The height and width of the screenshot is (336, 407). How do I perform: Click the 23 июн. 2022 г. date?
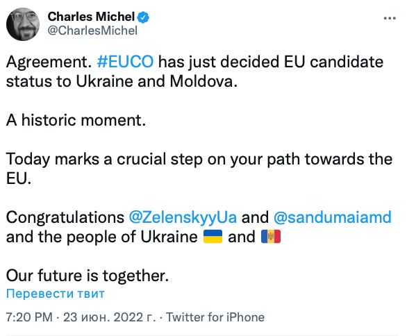110,317
